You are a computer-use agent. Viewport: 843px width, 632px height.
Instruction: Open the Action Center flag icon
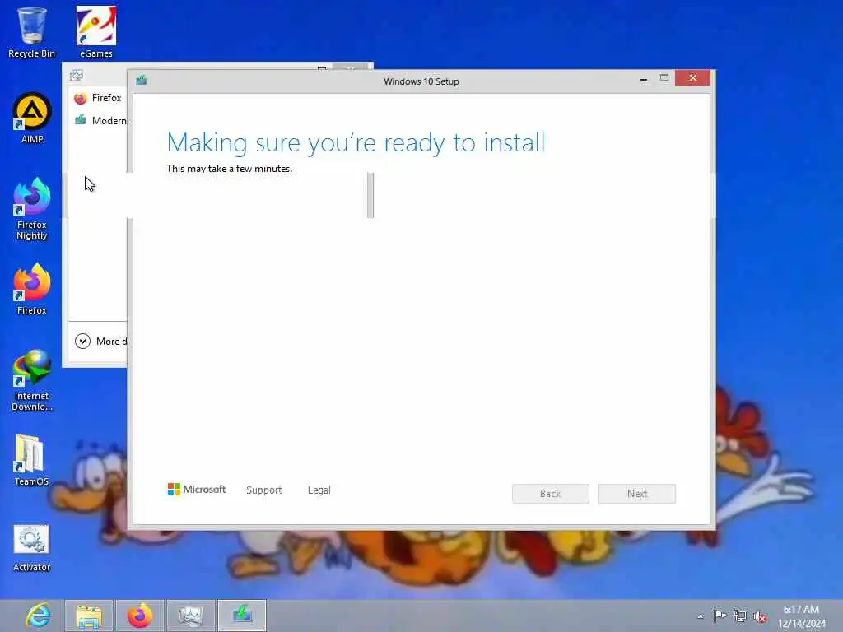point(720,616)
